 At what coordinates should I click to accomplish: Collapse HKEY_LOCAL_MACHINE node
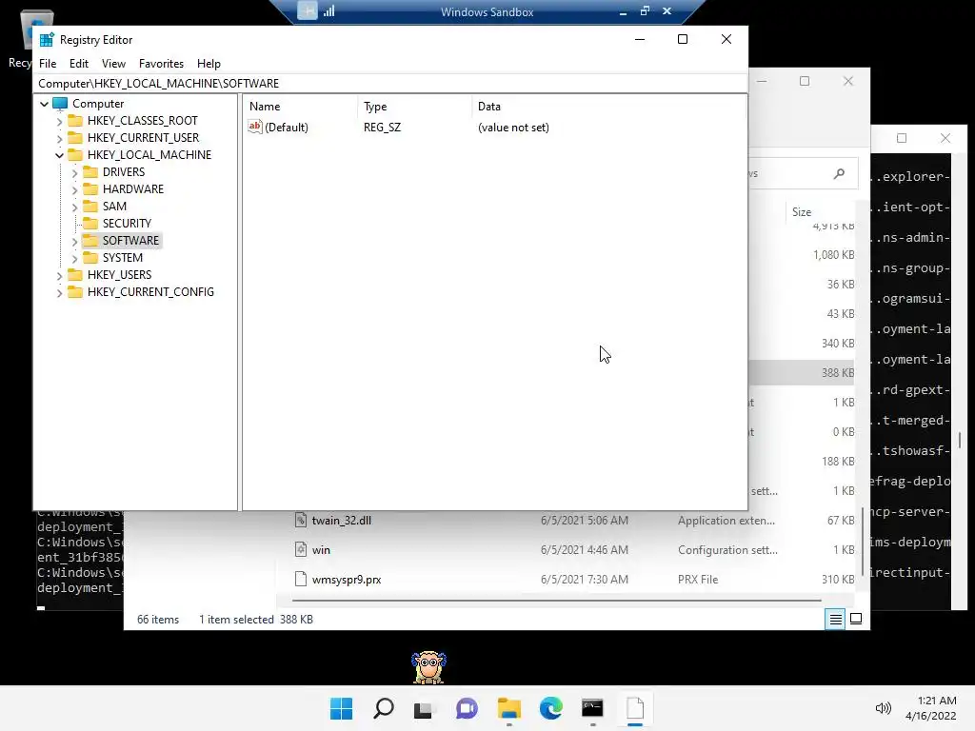[x=60, y=155]
